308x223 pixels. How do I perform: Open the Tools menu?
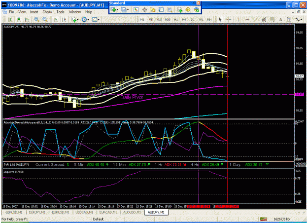click(60, 12)
